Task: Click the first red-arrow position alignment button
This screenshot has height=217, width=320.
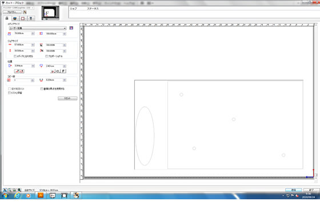Action: click(17, 71)
